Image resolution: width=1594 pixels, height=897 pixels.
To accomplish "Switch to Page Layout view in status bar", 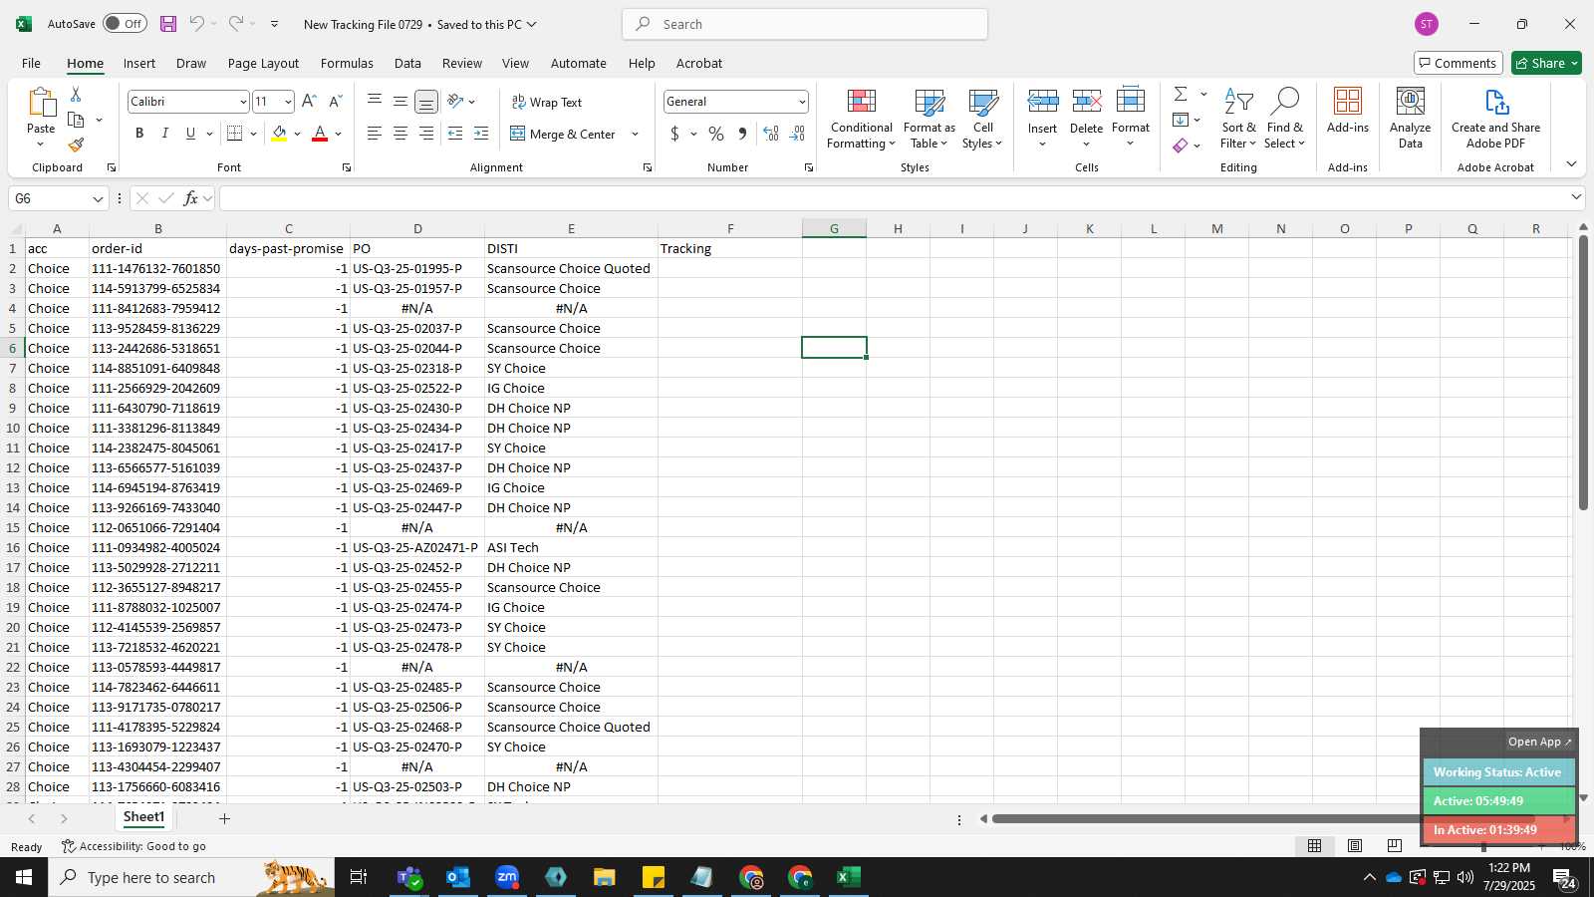I will click(1355, 846).
